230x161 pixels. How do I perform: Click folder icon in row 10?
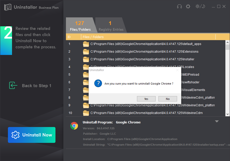[x=86, y=113]
